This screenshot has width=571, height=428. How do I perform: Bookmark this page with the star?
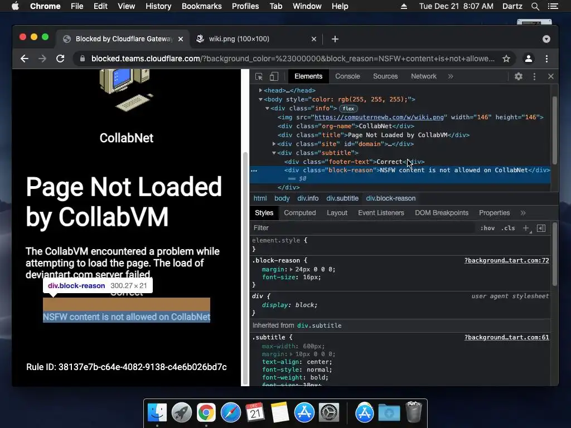[506, 59]
